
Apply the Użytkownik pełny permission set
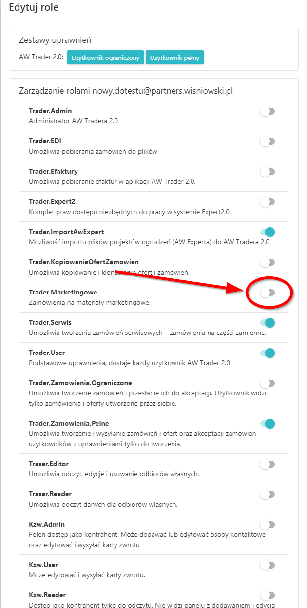pos(175,57)
